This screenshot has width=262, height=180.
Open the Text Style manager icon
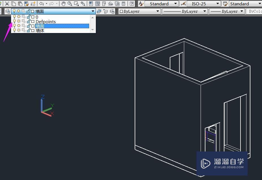[x=141, y=3]
